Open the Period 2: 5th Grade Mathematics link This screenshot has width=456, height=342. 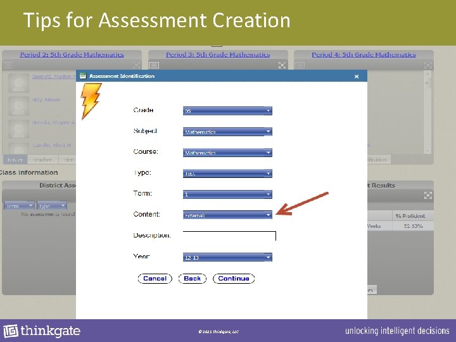pos(72,54)
